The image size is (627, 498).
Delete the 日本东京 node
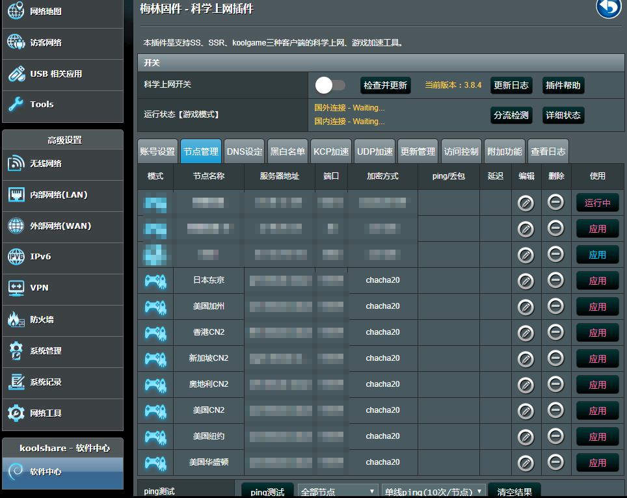(x=555, y=280)
